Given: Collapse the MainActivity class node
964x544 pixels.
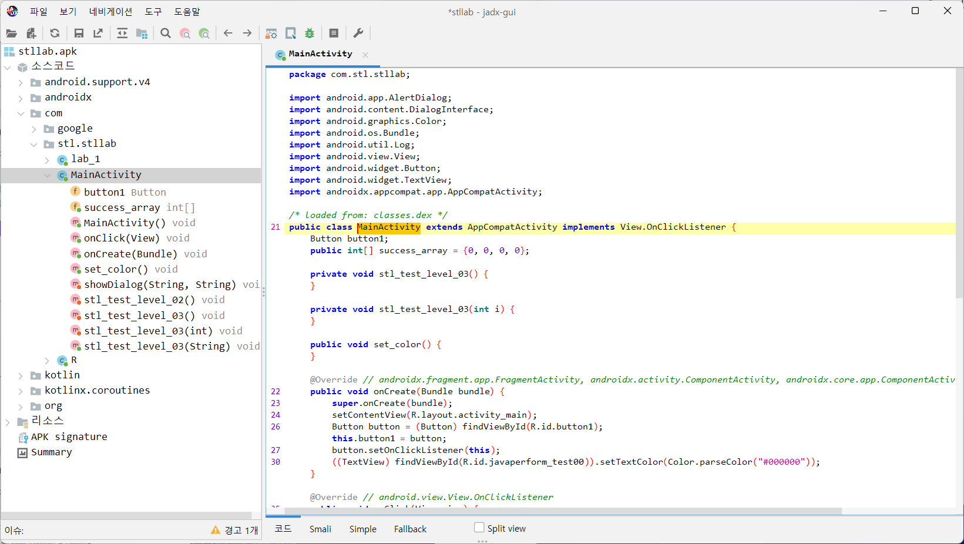Looking at the screenshot, I should (x=47, y=175).
